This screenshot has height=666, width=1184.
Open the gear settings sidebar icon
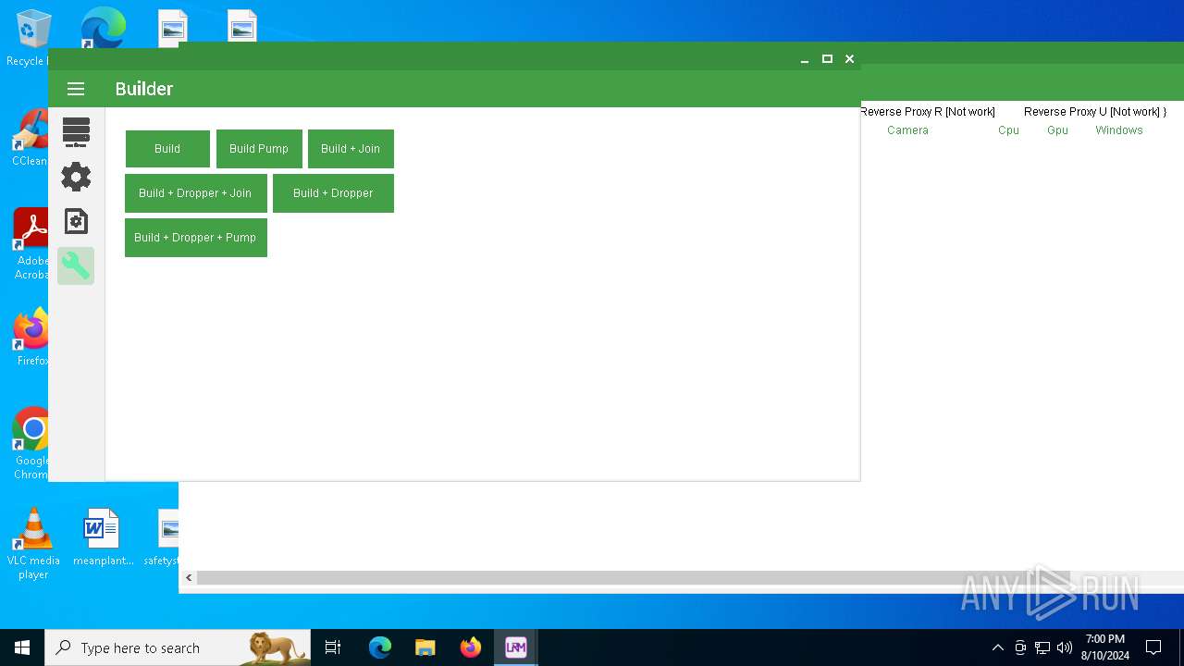[76, 177]
